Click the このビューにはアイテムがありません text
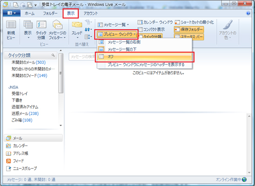 [x=158, y=73]
